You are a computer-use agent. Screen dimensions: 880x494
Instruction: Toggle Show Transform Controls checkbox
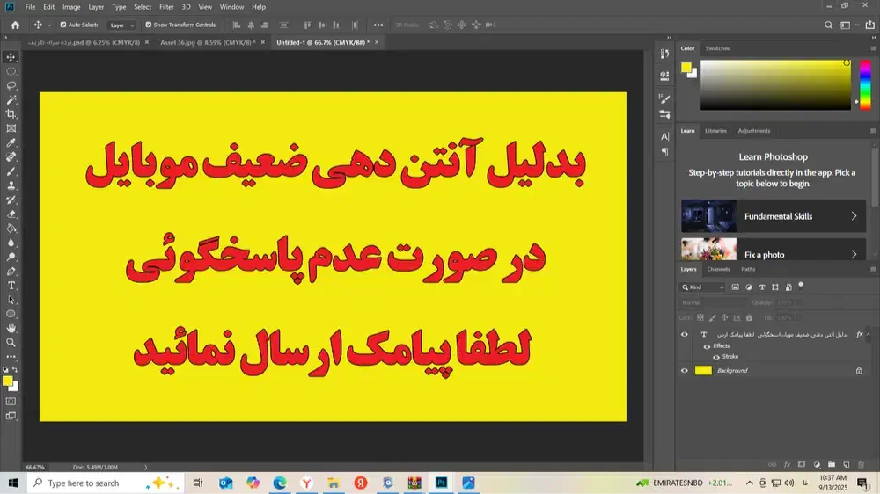[148, 25]
